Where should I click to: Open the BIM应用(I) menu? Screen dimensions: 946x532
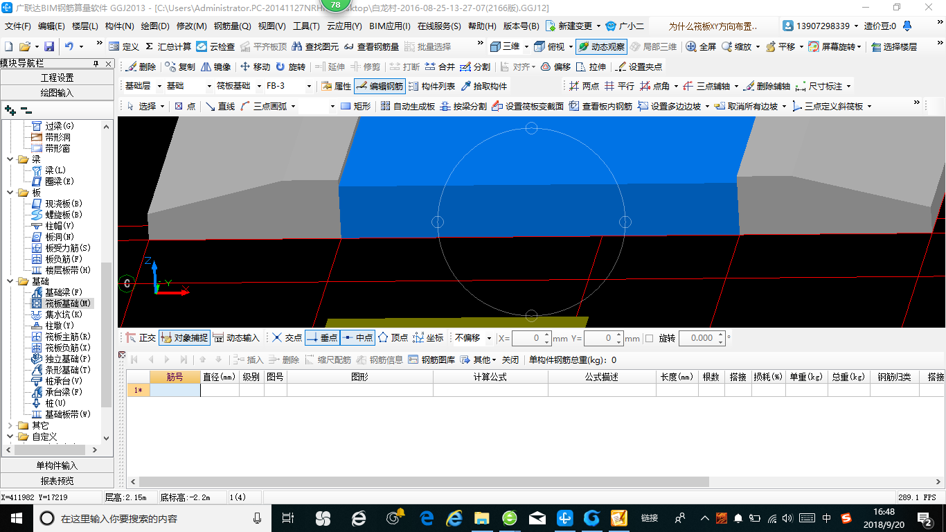click(390, 26)
